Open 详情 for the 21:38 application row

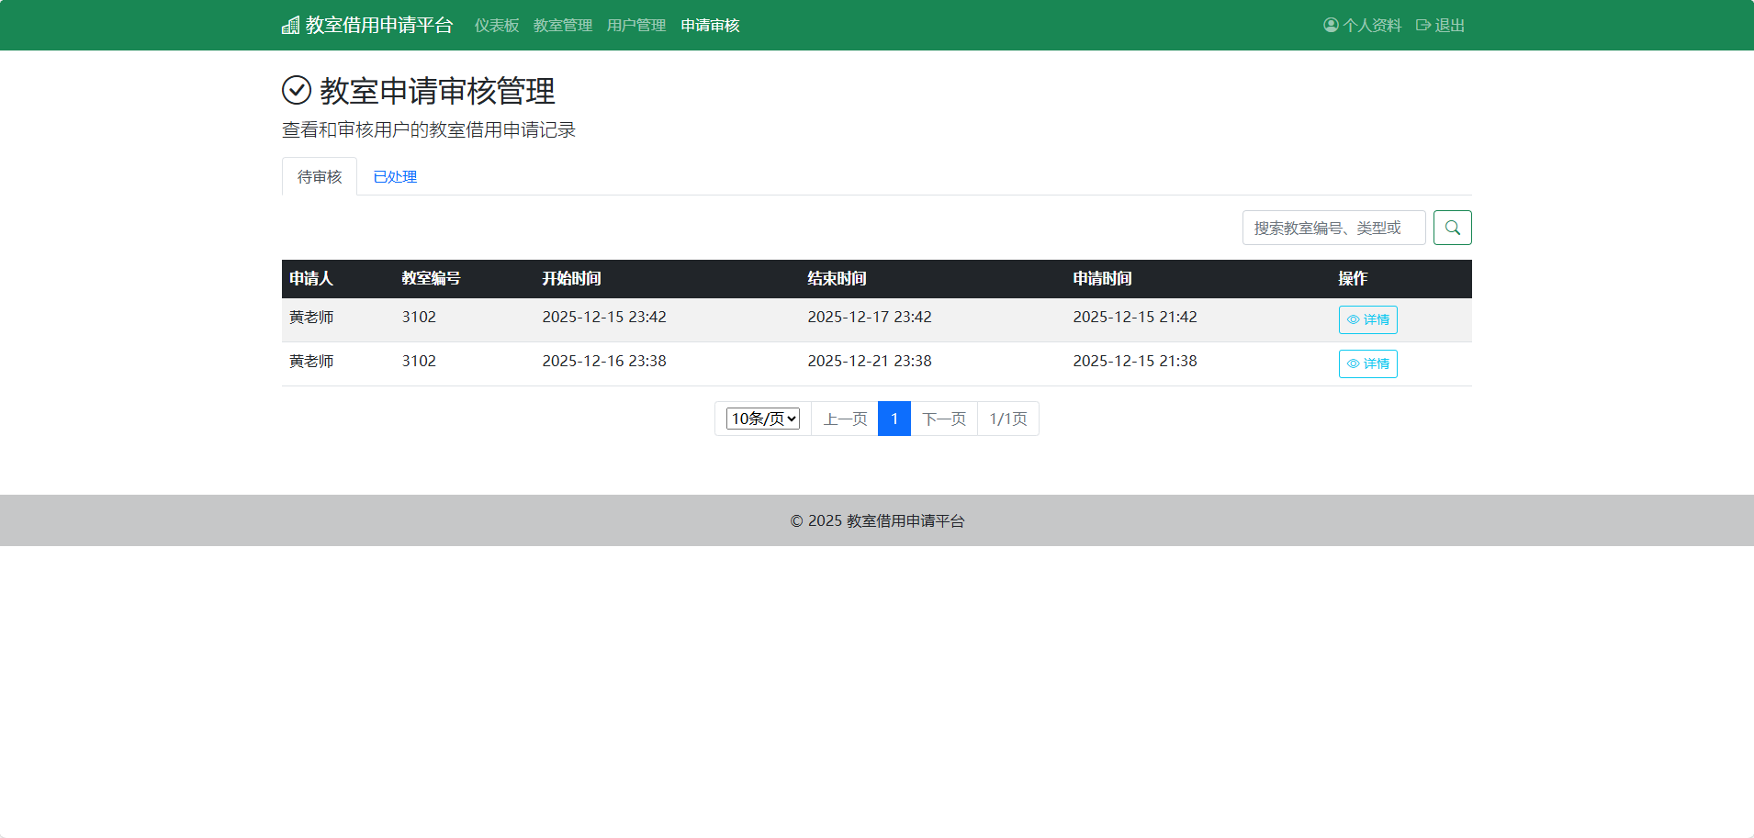point(1367,363)
